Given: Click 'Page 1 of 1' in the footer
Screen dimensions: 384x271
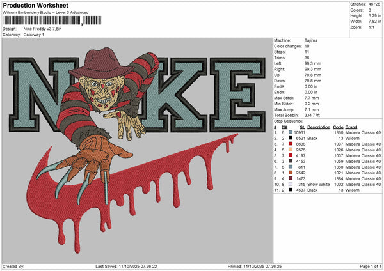Looking at the screenshot, I should pos(371,266).
